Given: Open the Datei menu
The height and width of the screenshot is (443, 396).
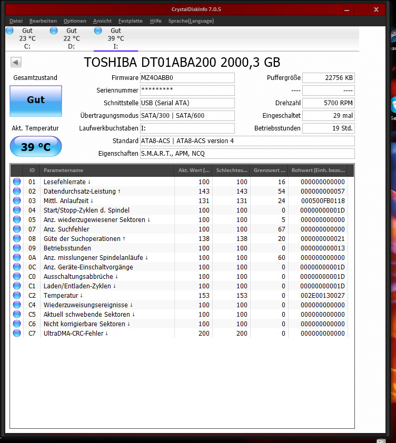Looking at the screenshot, I should pyautogui.click(x=16, y=21).
